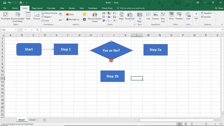
Task: Select the Step 2b rectangle shape
Action: [x=112, y=76]
